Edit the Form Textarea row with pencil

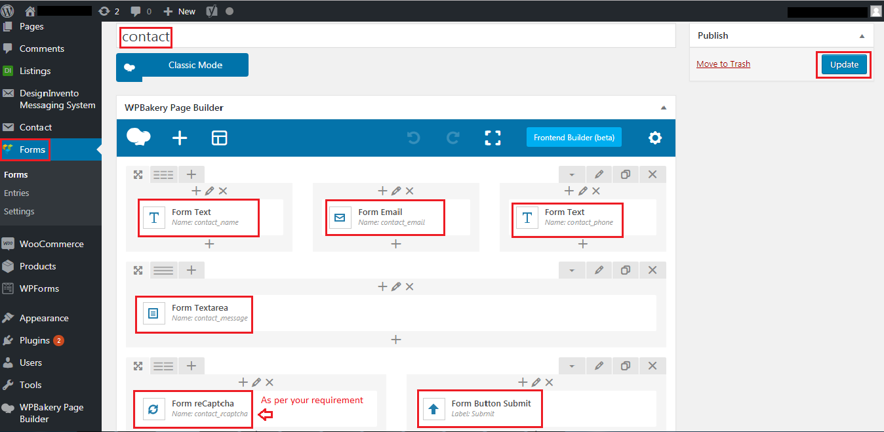pyautogui.click(x=599, y=270)
